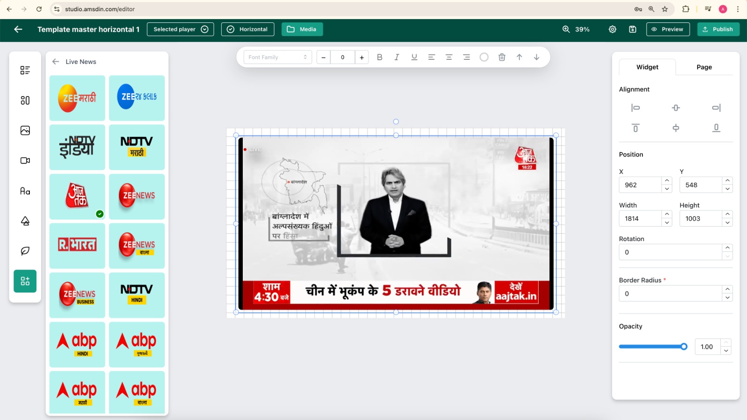Select the ABP Hindi channel thumbnail
Image resolution: width=747 pixels, height=420 pixels.
point(78,344)
